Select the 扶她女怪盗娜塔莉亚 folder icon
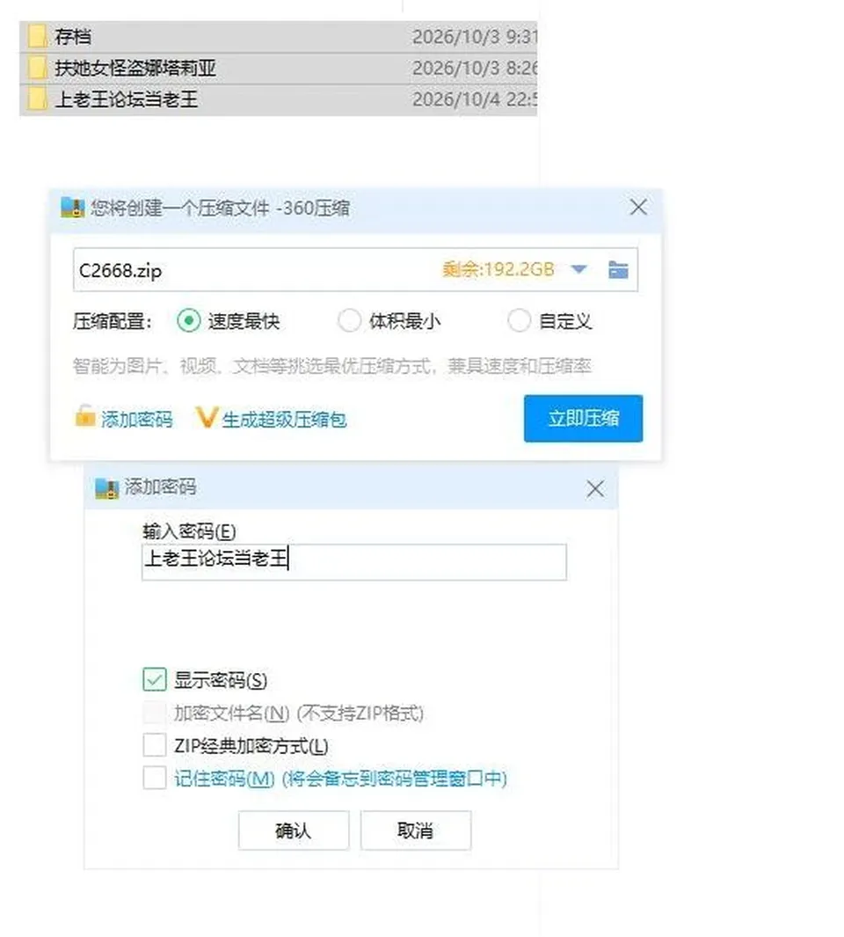 coord(38,68)
